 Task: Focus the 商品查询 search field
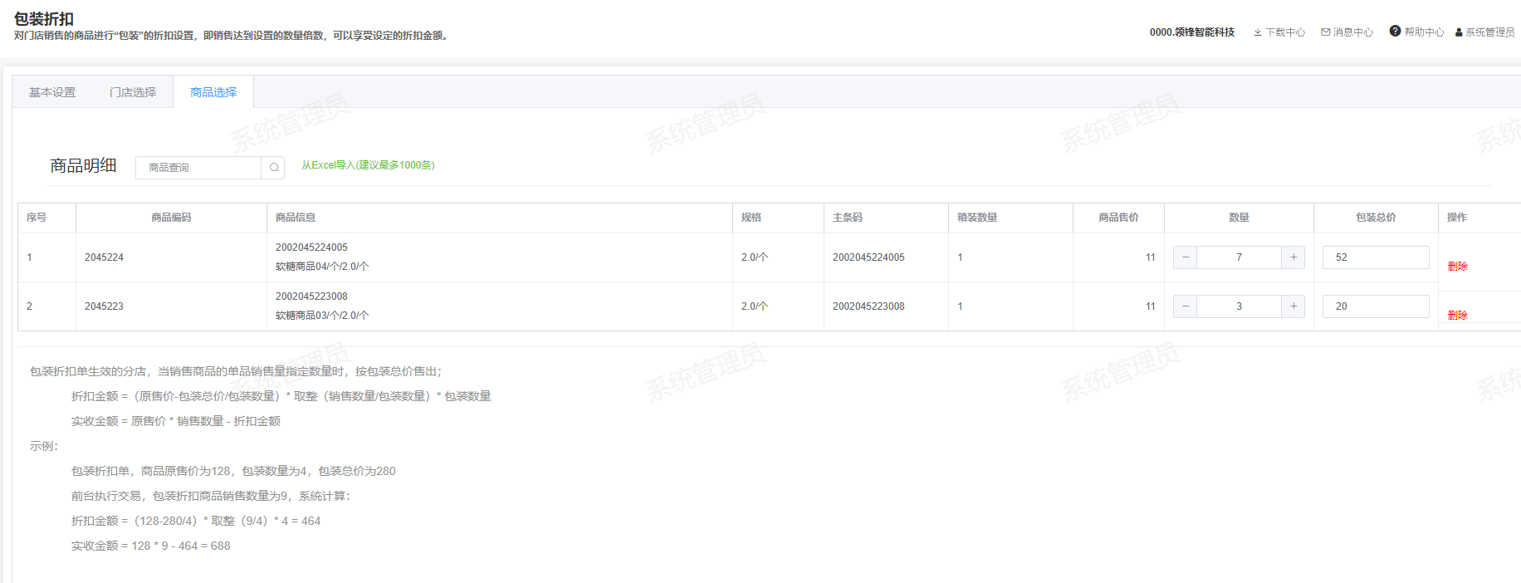(x=198, y=168)
